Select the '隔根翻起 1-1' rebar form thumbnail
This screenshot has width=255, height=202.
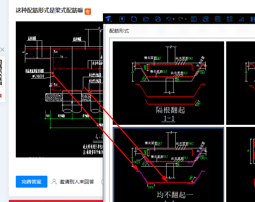(168, 83)
